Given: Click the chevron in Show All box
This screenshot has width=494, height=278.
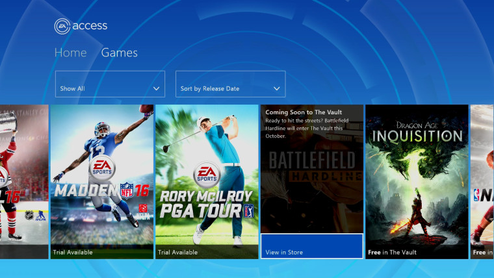Looking at the screenshot, I should tap(156, 89).
